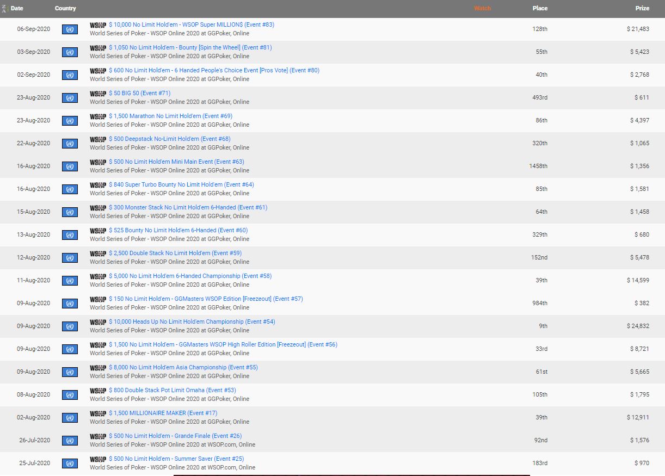Sort by the Prize column header
Viewport: 665px width, 476px height.
(642, 9)
